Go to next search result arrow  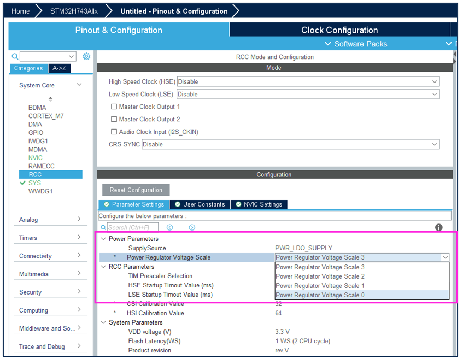coord(192,227)
